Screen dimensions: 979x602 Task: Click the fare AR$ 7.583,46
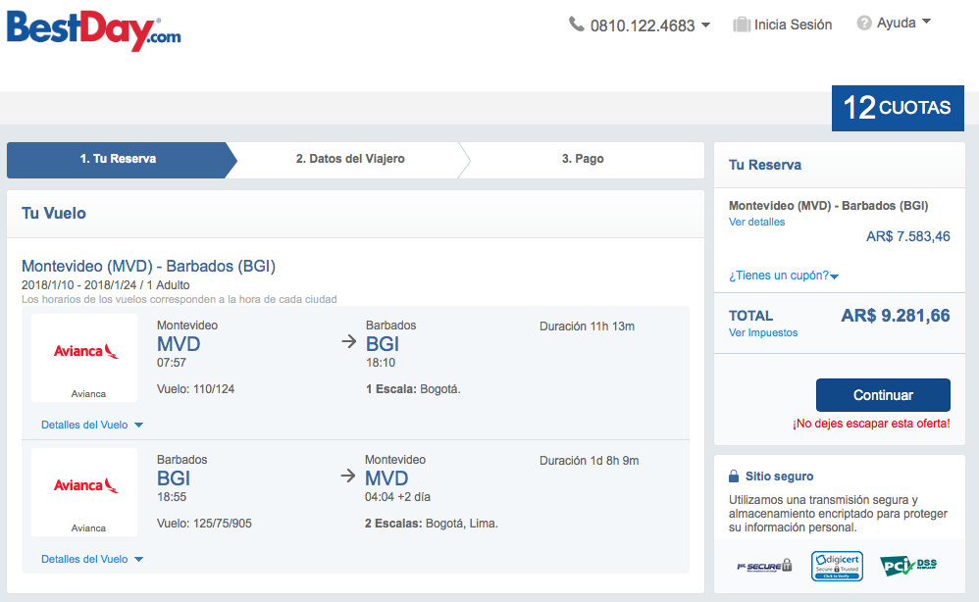pyautogui.click(x=907, y=236)
